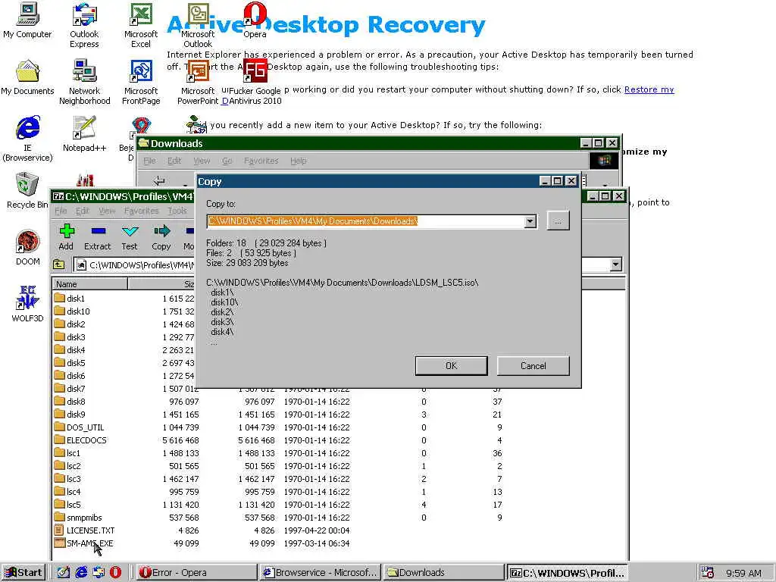Click OK in the Copy dialog
The image size is (776, 582).
[x=452, y=366]
